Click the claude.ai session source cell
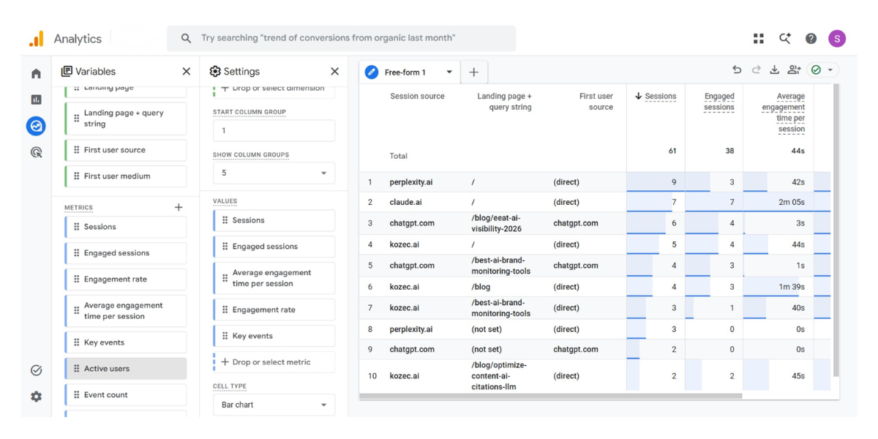 pos(404,202)
